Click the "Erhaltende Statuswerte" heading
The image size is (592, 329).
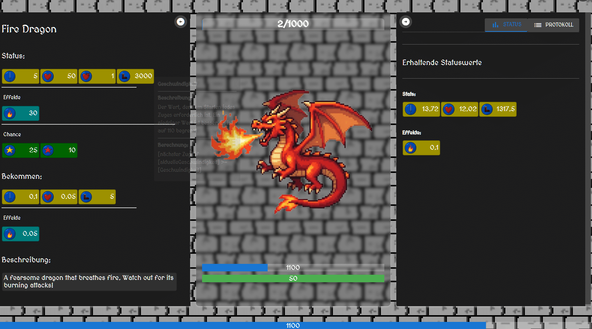(442, 63)
